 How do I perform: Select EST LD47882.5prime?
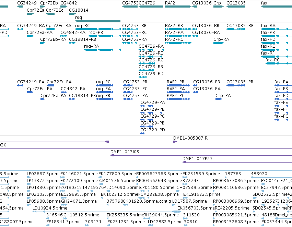click(150, 225)
